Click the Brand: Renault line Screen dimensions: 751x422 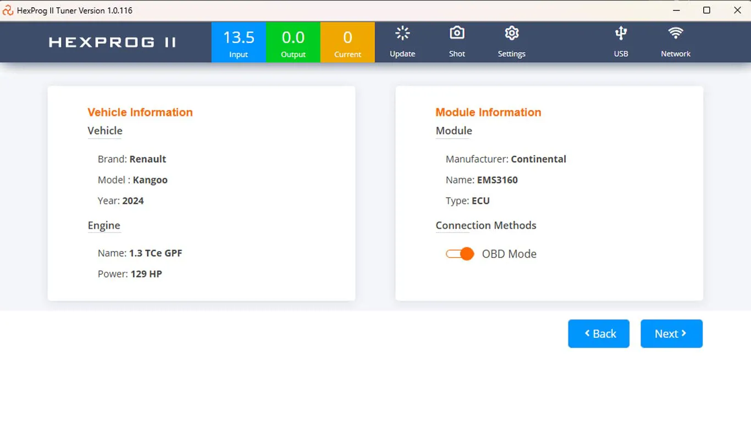click(x=132, y=159)
